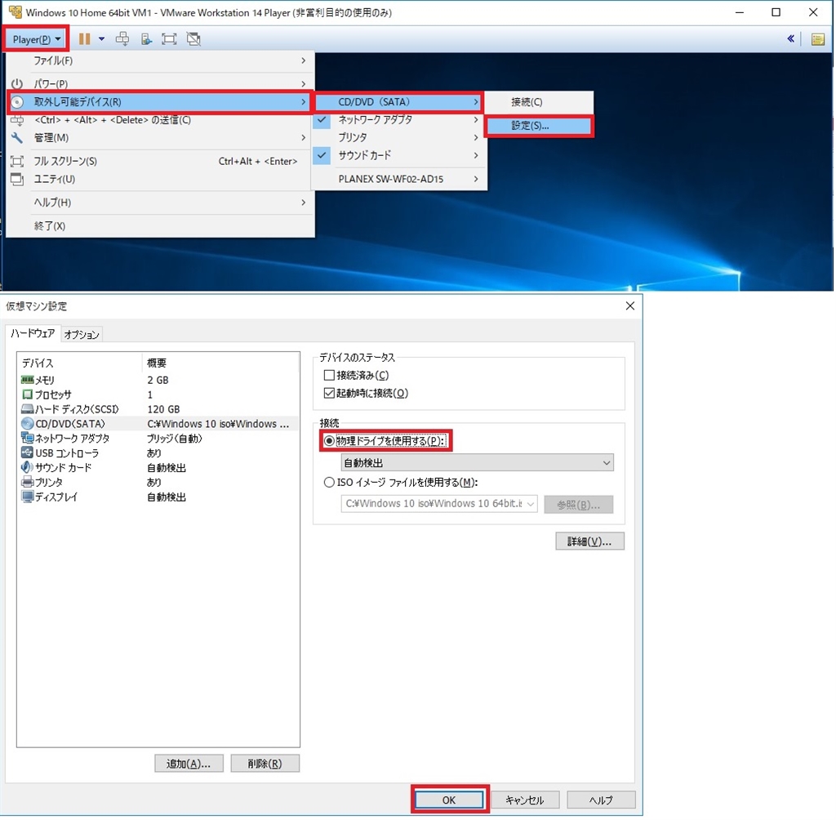Open the ISO image path combo box

coord(438,504)
